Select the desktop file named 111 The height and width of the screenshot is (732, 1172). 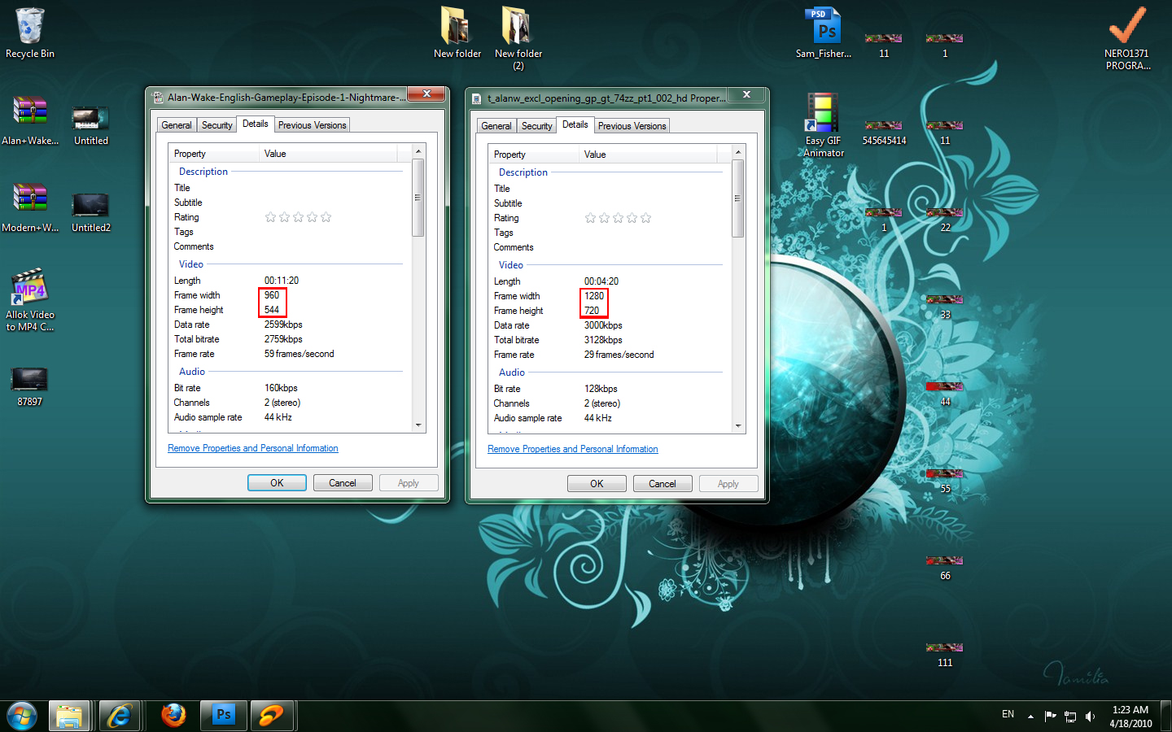pyautogui.click(x=945, y=656)
